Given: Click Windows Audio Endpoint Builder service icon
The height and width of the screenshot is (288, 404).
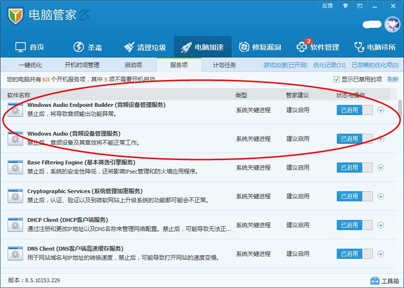Looking at the screenshot, I should (x=15, y=110).
